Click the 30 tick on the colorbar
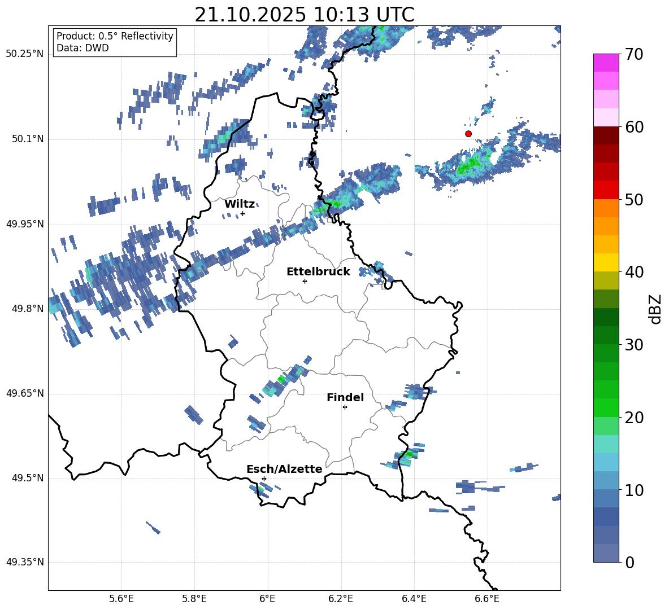The image size is (669, 610). 634,345
